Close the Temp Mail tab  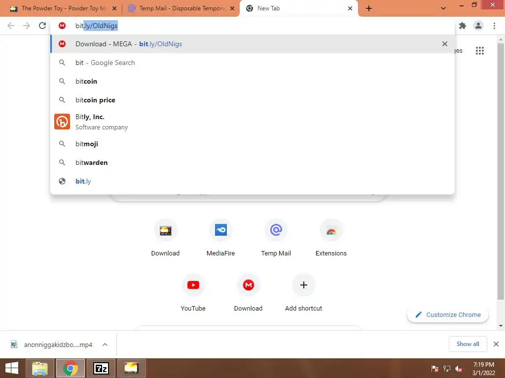pos(232,9)
